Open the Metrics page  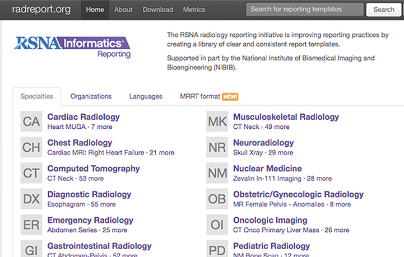tap(194, 10)
